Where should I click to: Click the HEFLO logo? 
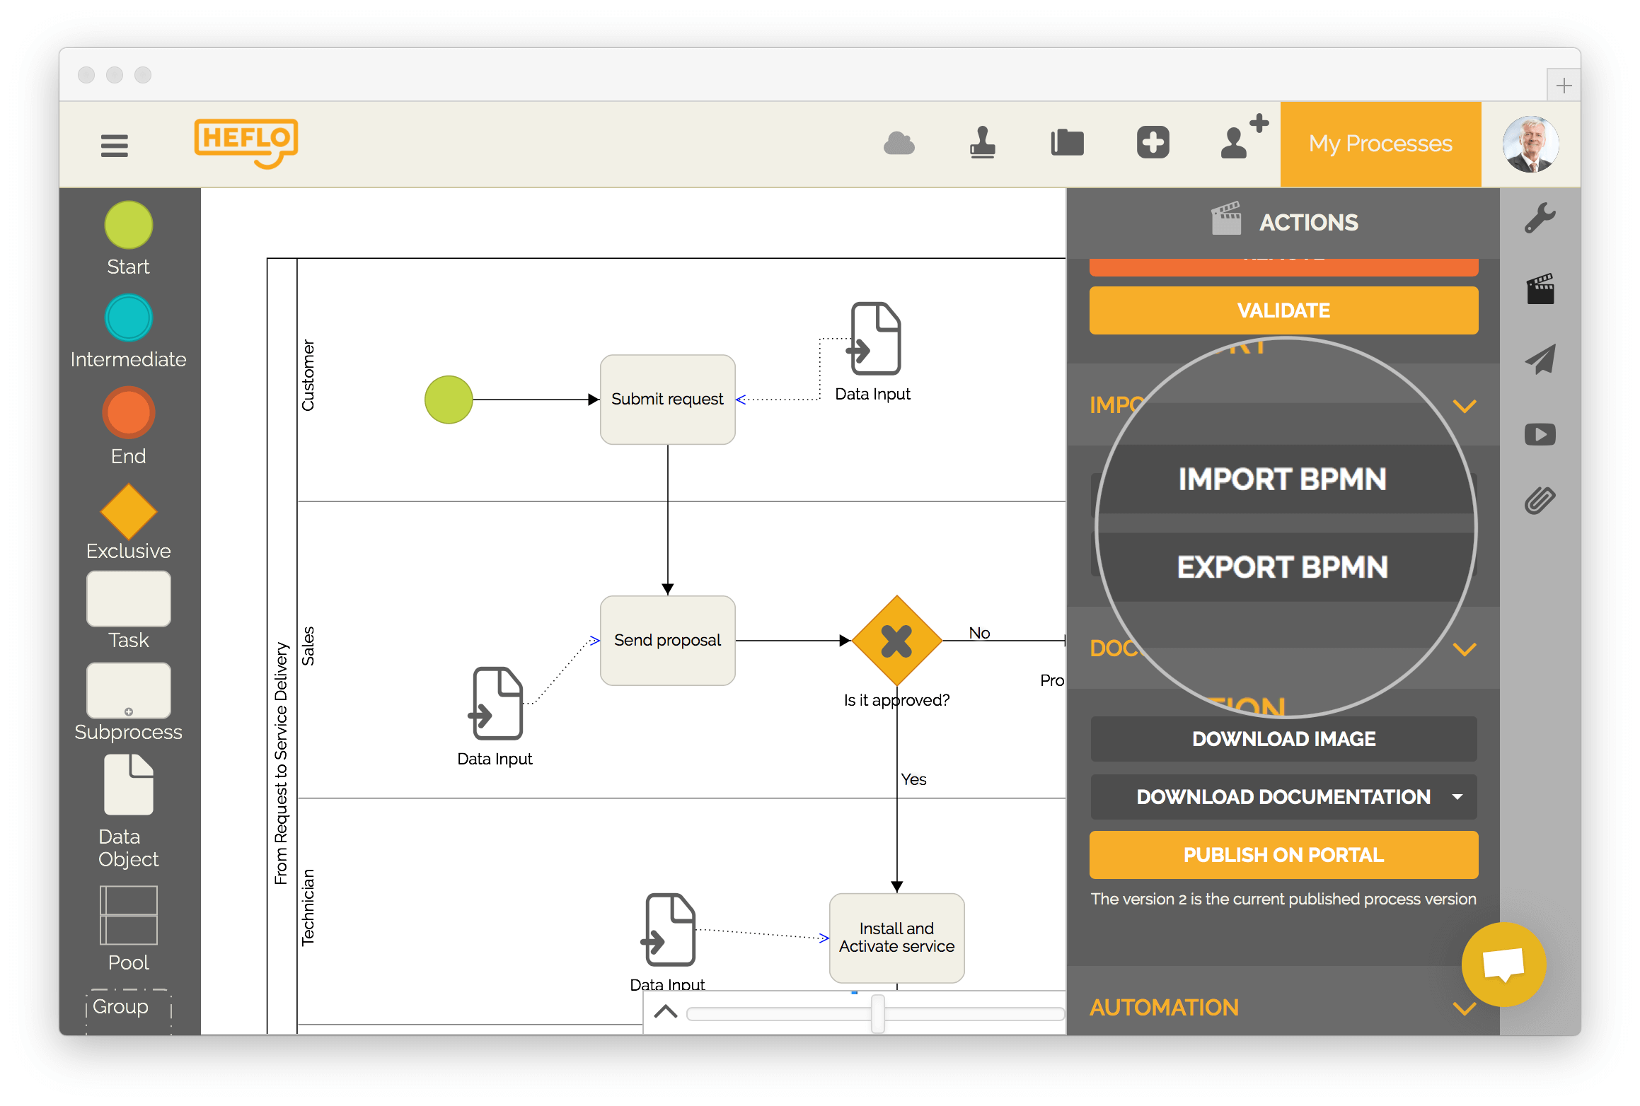[246, 143]
